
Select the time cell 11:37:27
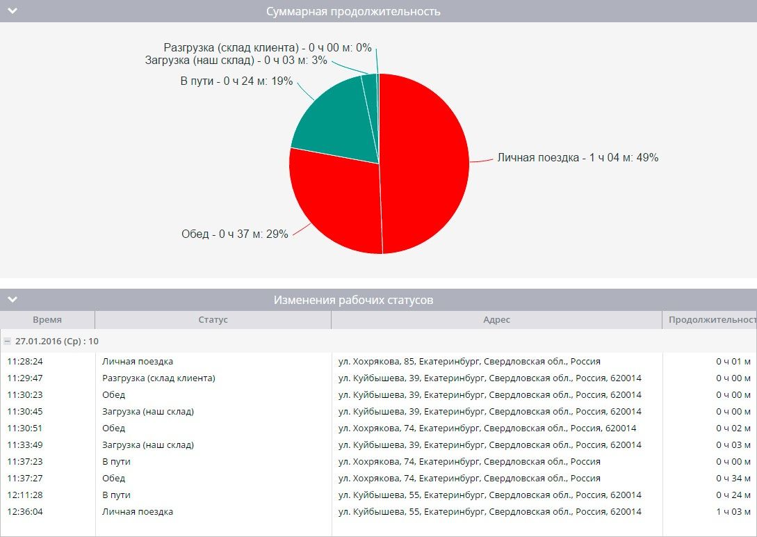[25, 478]
